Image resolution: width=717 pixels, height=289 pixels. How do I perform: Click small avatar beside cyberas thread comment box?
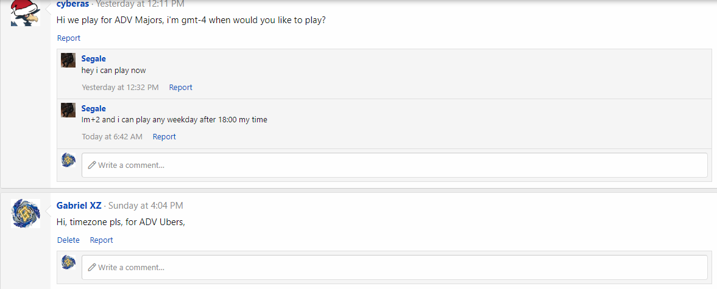[x=69, y=160]
